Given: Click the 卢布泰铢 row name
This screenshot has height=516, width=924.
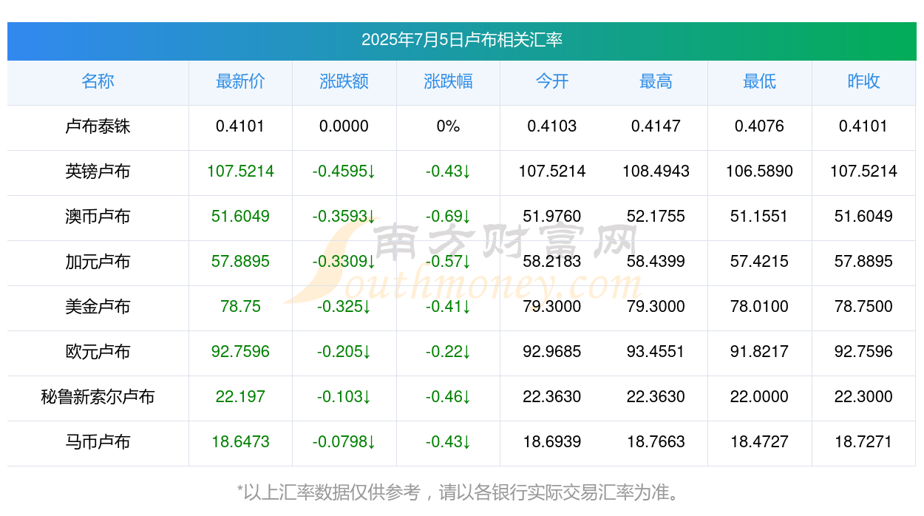Looking at the screenshot, I should point(98,126).
